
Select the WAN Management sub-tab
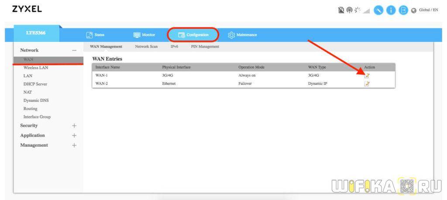pos(106,46)
